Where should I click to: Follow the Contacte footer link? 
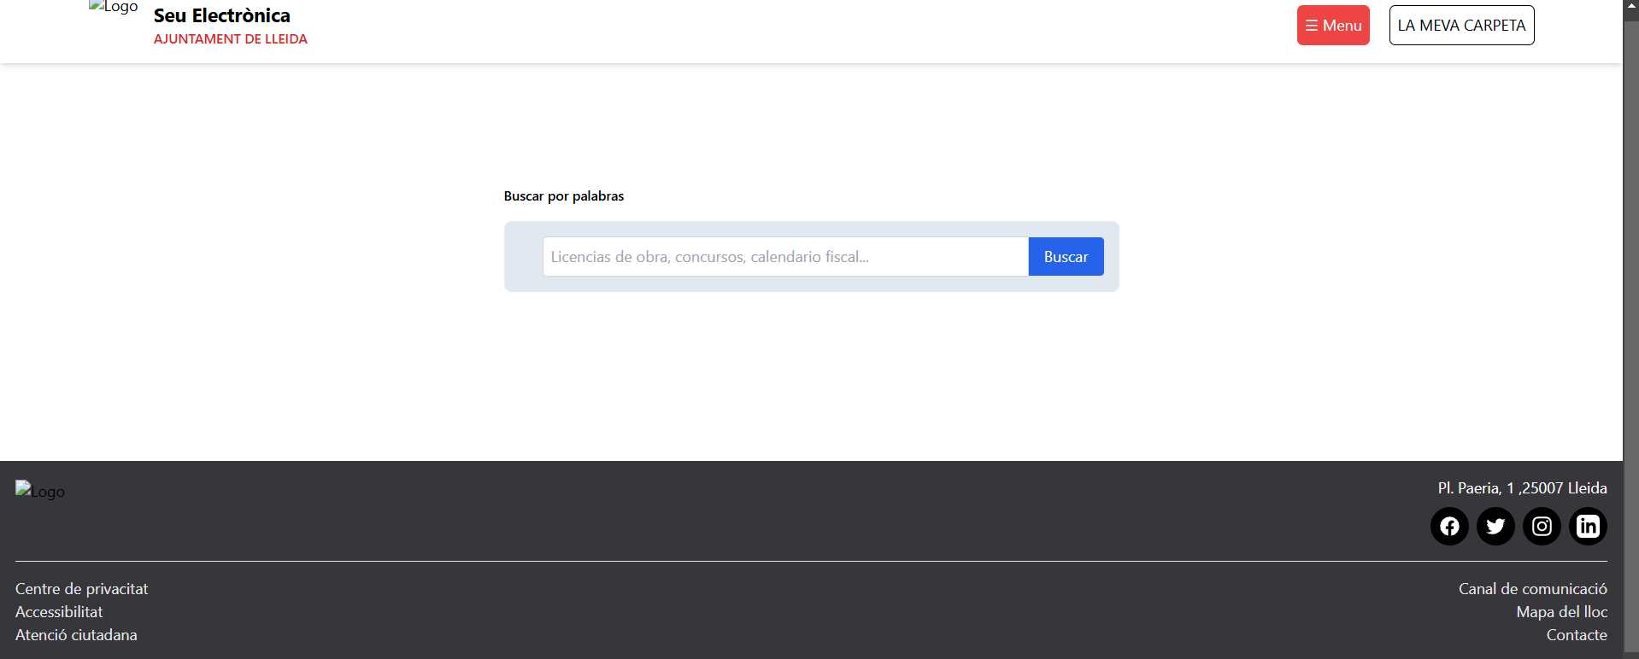[x=1576, y=635]
